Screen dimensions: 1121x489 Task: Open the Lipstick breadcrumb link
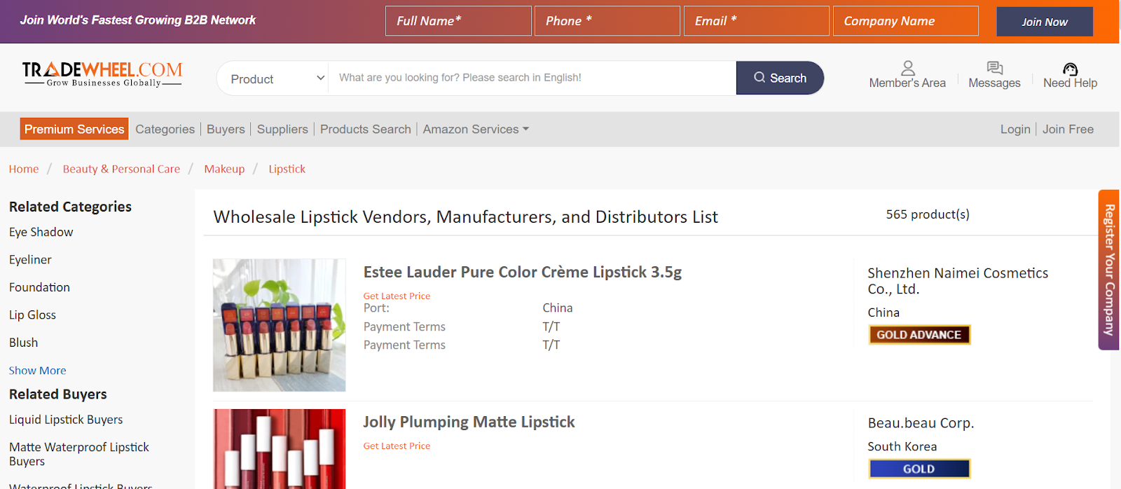(x=287, y=169)
